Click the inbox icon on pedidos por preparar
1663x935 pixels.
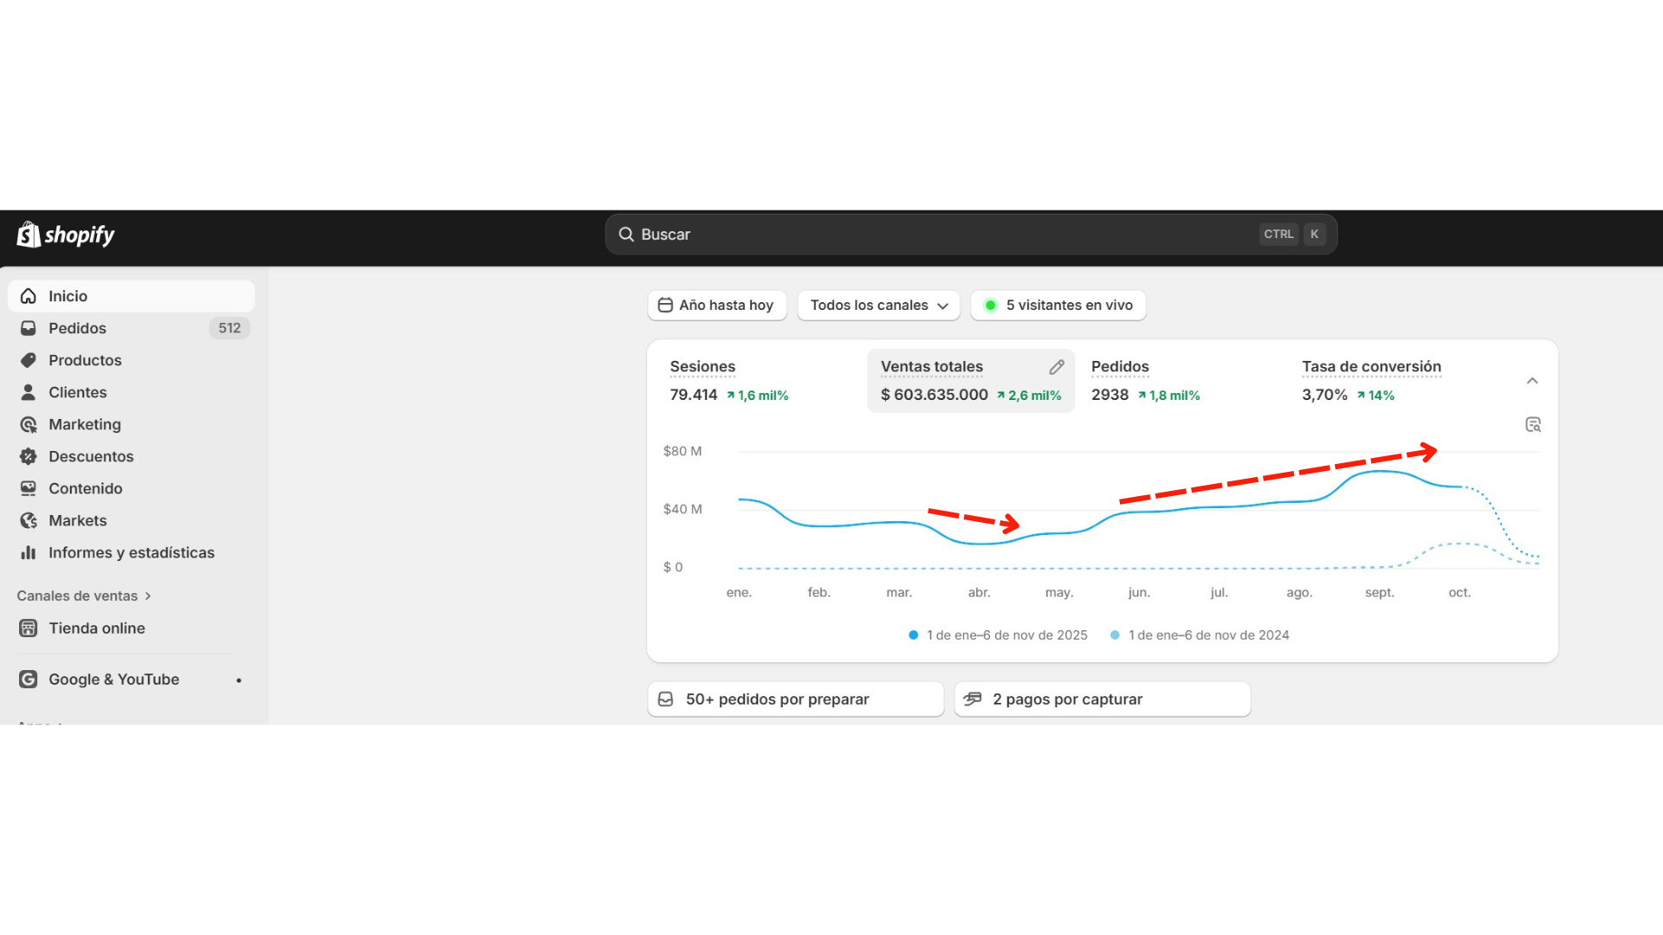pyautogui.click(x=665, y=699)
